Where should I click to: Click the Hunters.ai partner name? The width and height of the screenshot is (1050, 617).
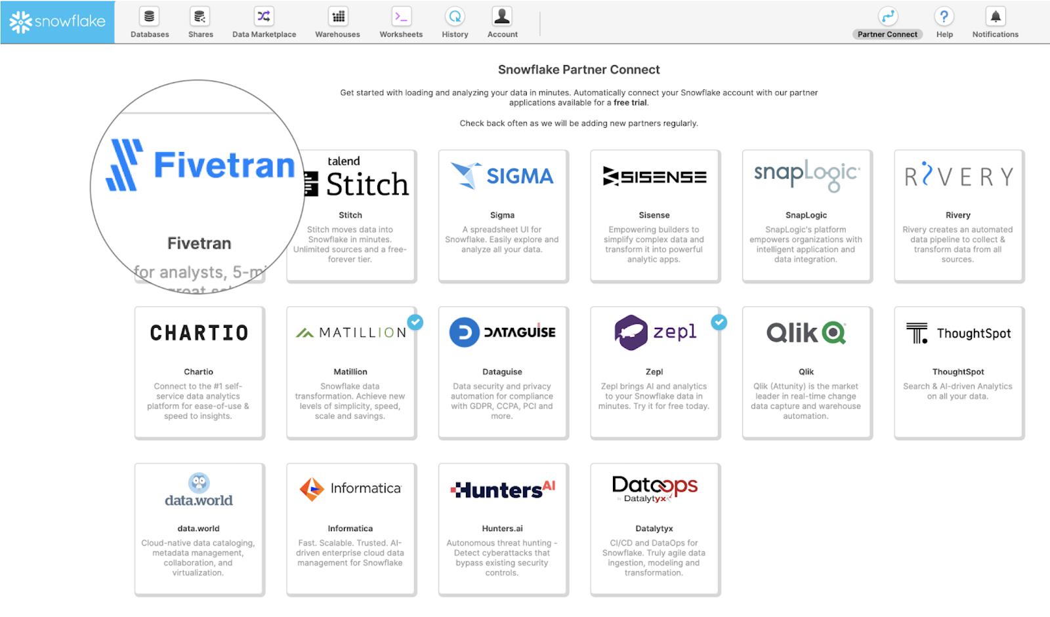click(503, 528)
